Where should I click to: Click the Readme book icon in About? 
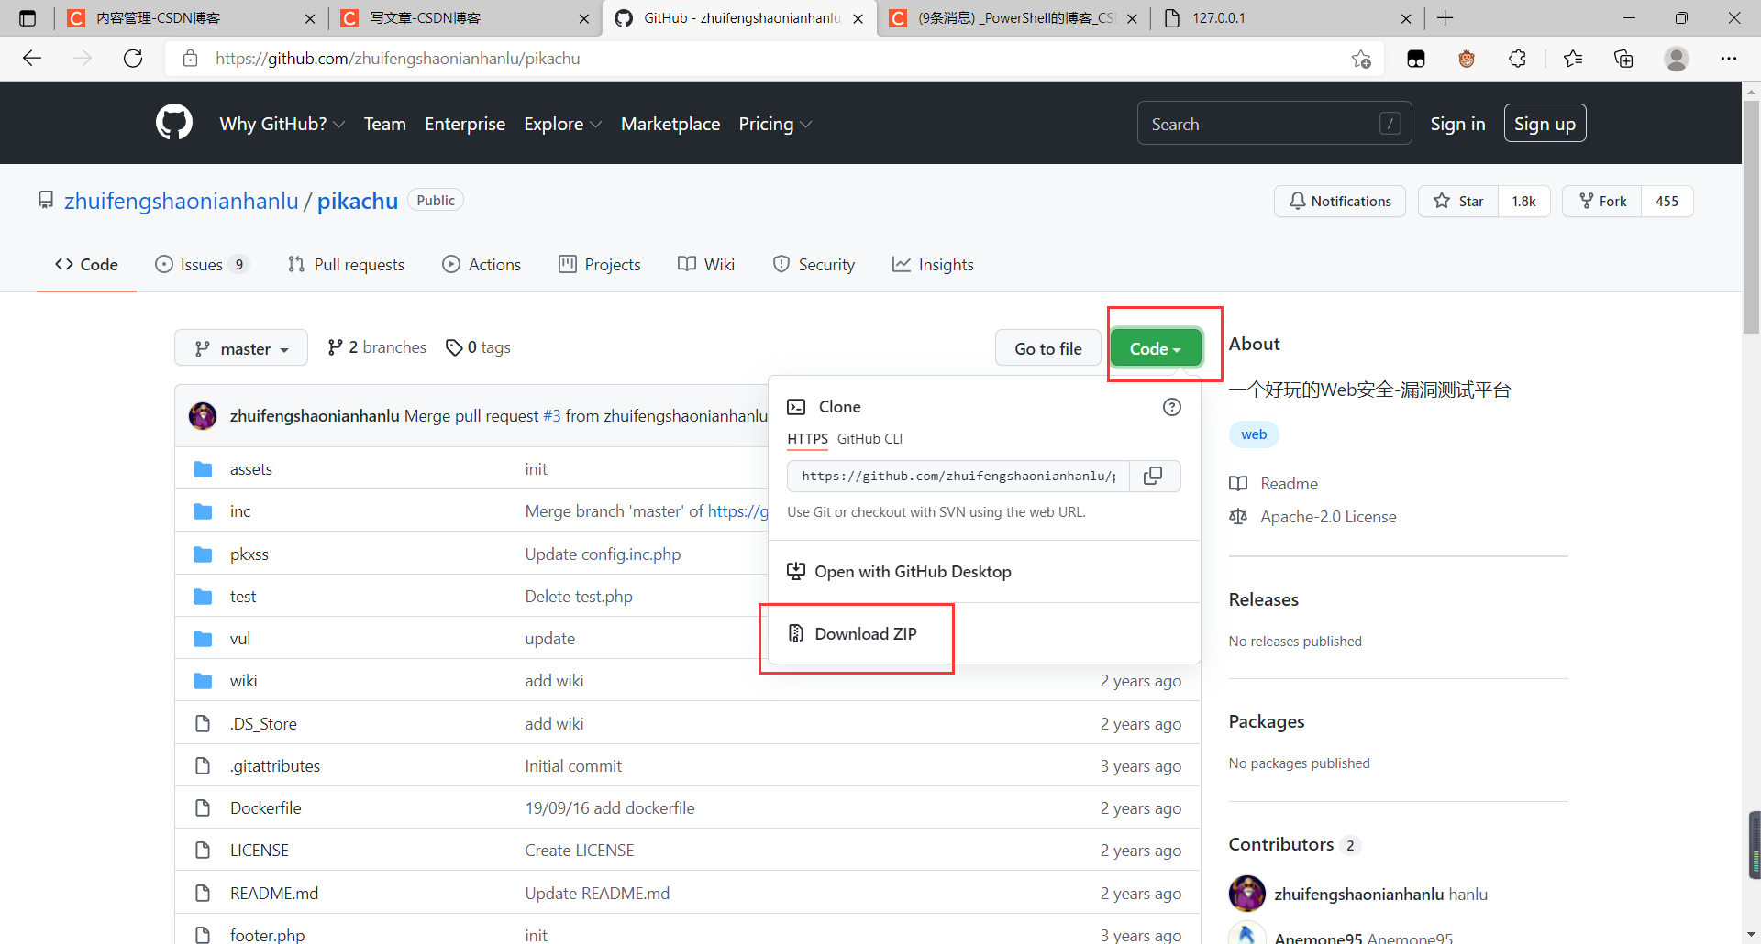tap(1238, 484)
